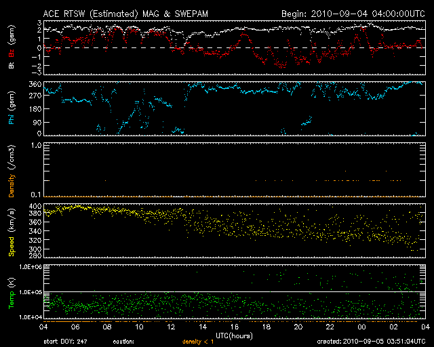Click the start DOY: 247 text
The image size is (434, 347).
coord(64,342)
